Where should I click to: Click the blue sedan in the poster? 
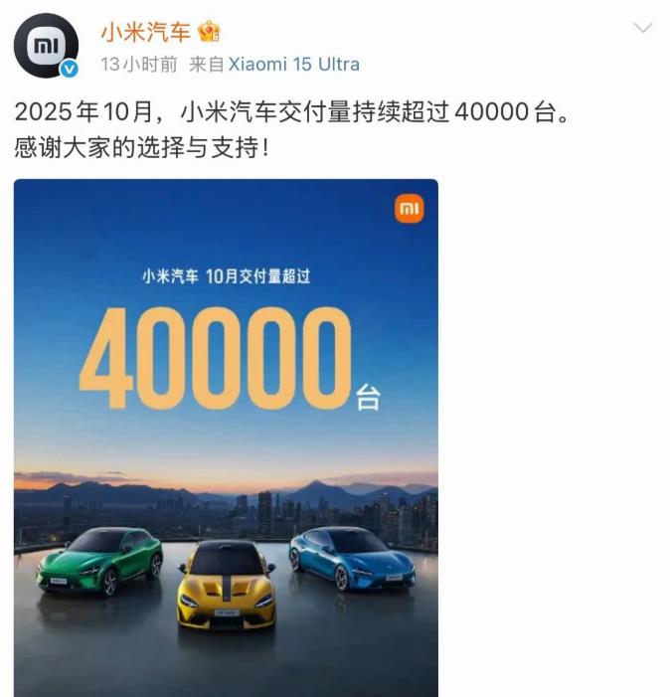[x=352, y=558]
